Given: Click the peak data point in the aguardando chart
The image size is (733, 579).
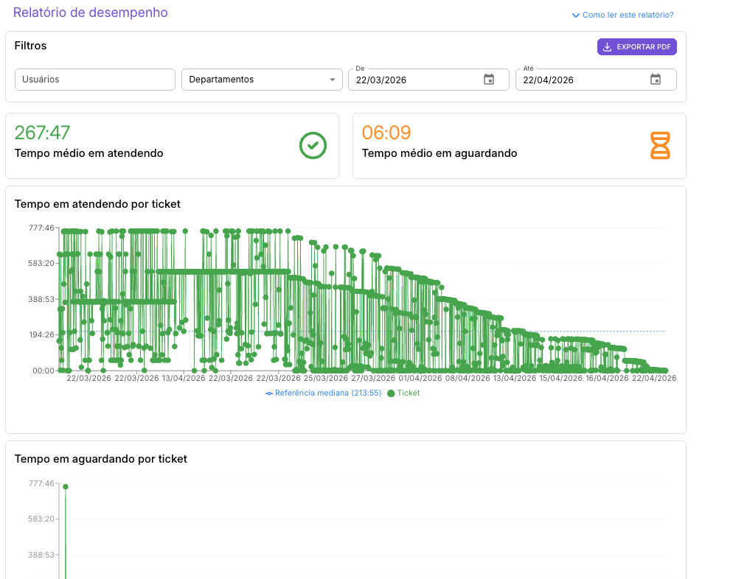Looking at the screenshot, I should coord(66,487).
